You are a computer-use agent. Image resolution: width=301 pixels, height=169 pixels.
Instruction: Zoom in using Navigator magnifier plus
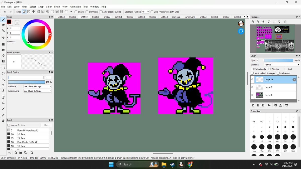[x=253, y=22]
